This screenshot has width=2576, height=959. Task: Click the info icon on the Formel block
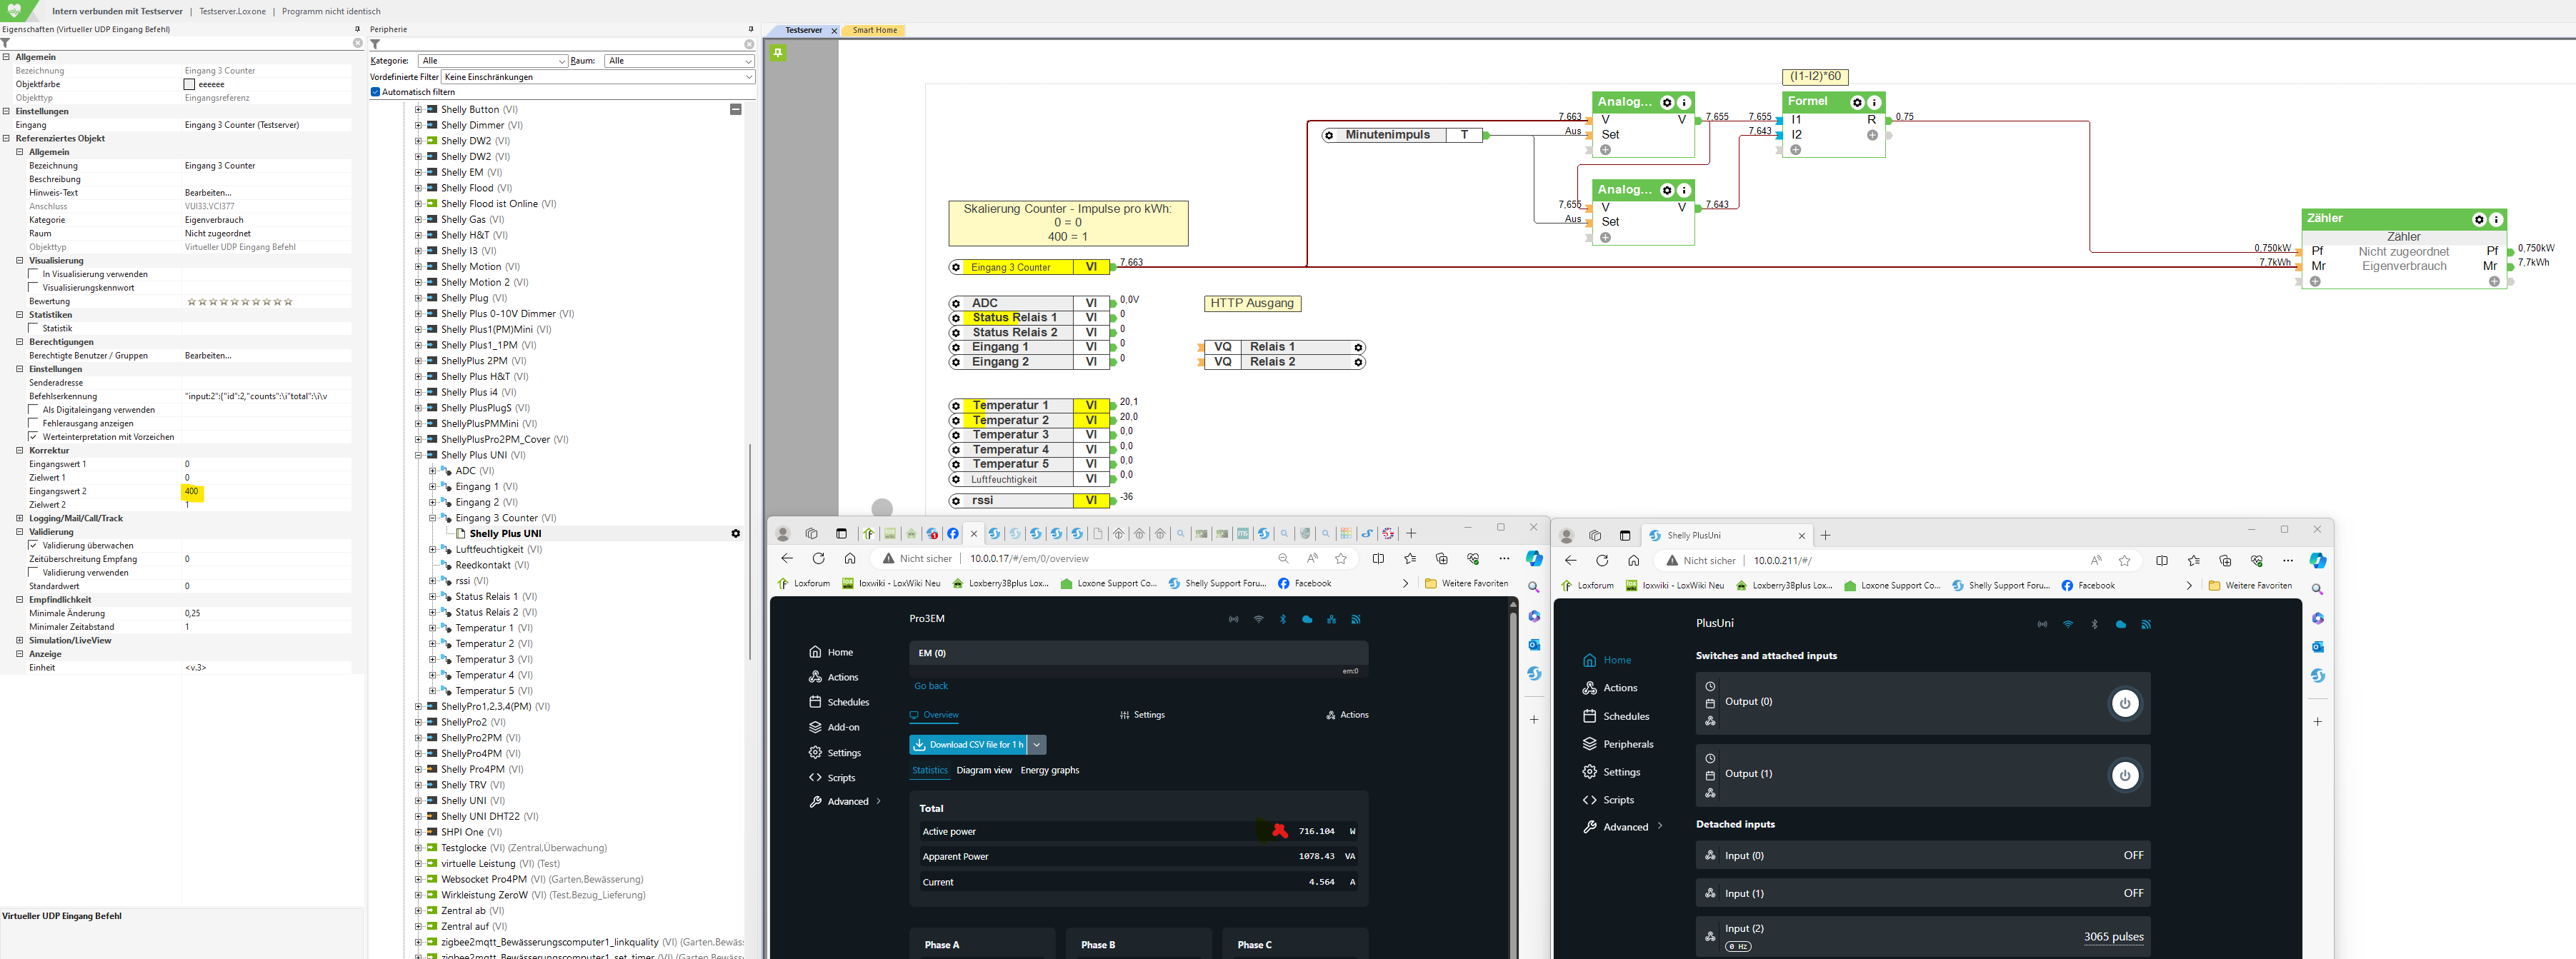click(1875, 102)
